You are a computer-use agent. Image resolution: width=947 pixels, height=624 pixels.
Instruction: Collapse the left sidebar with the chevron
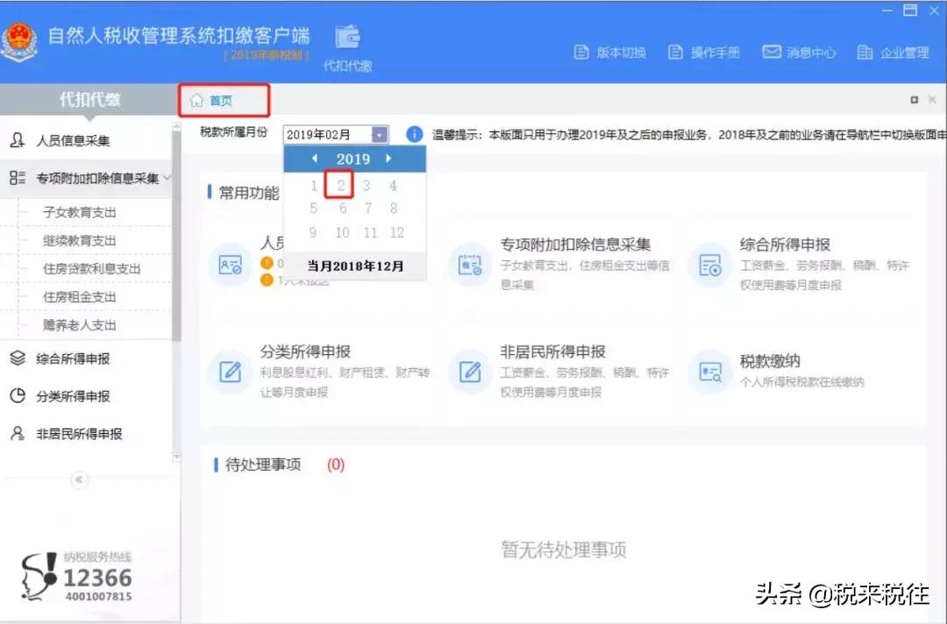[79, 479]
